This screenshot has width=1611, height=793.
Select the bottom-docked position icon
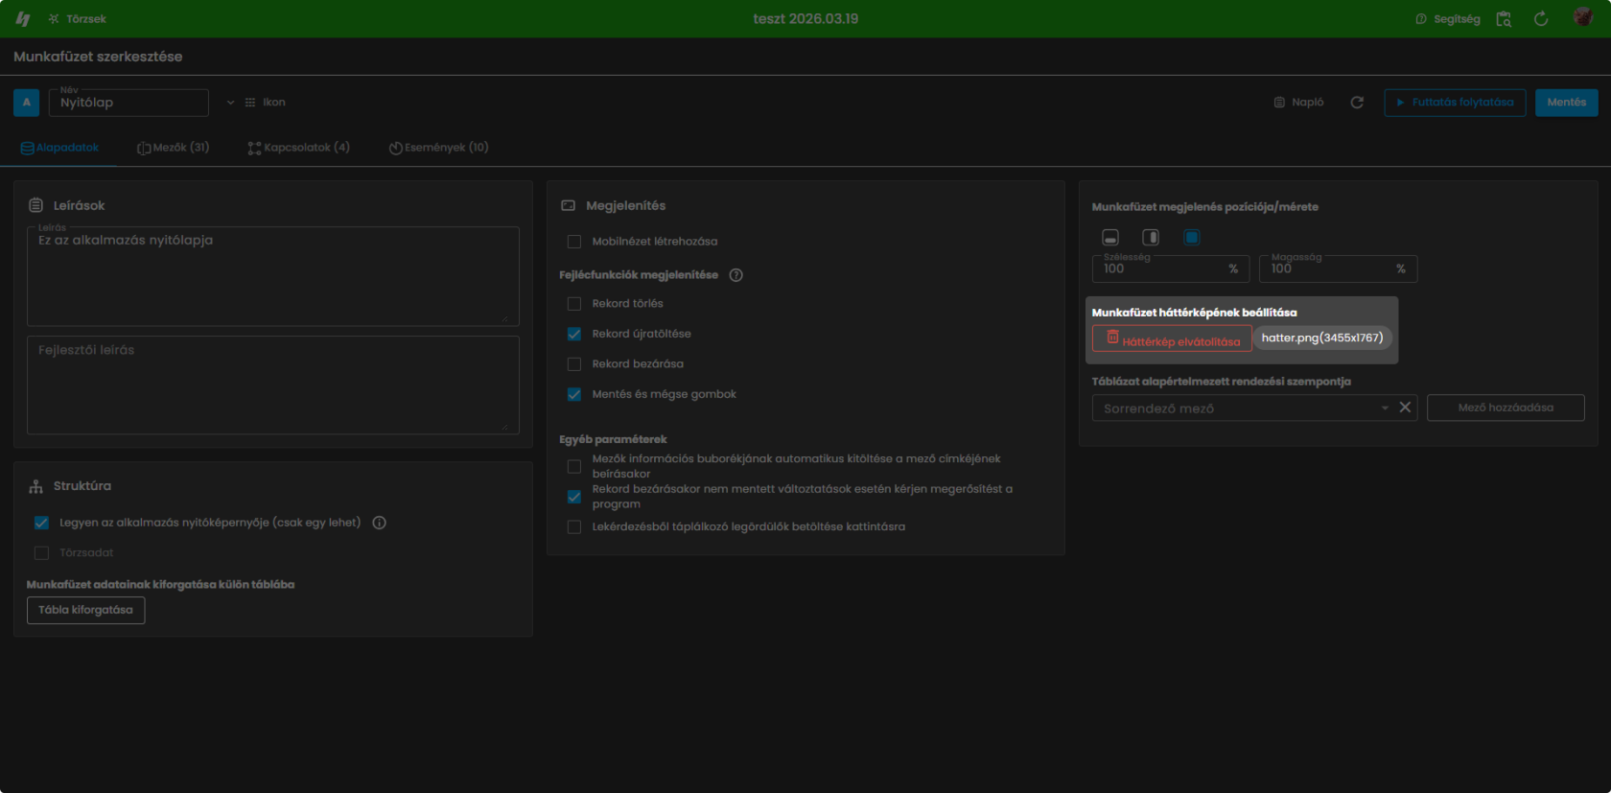(x=1110, y=237)
